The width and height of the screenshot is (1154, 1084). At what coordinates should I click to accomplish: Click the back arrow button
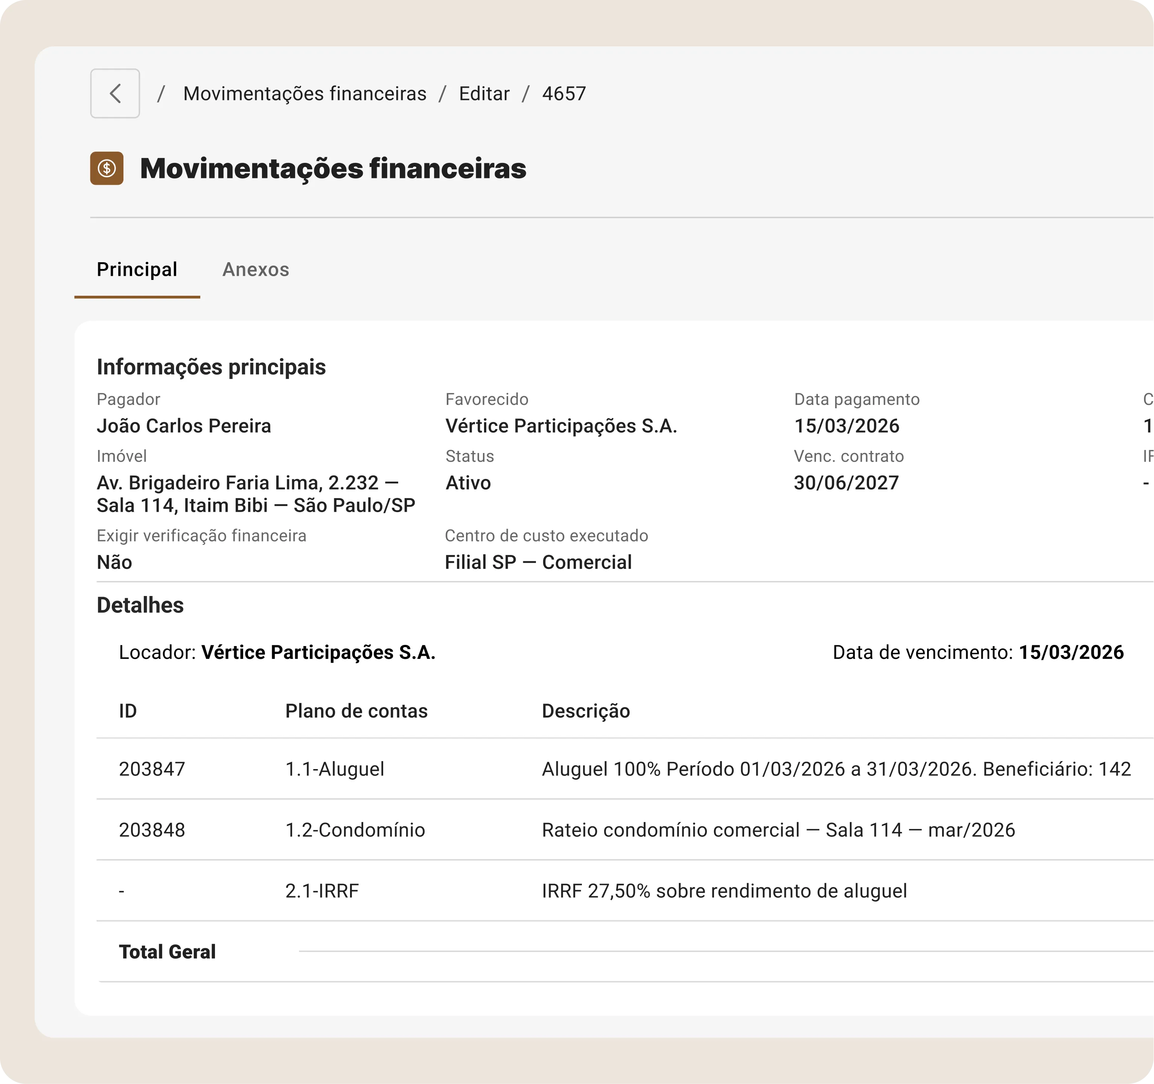point(115,93)
